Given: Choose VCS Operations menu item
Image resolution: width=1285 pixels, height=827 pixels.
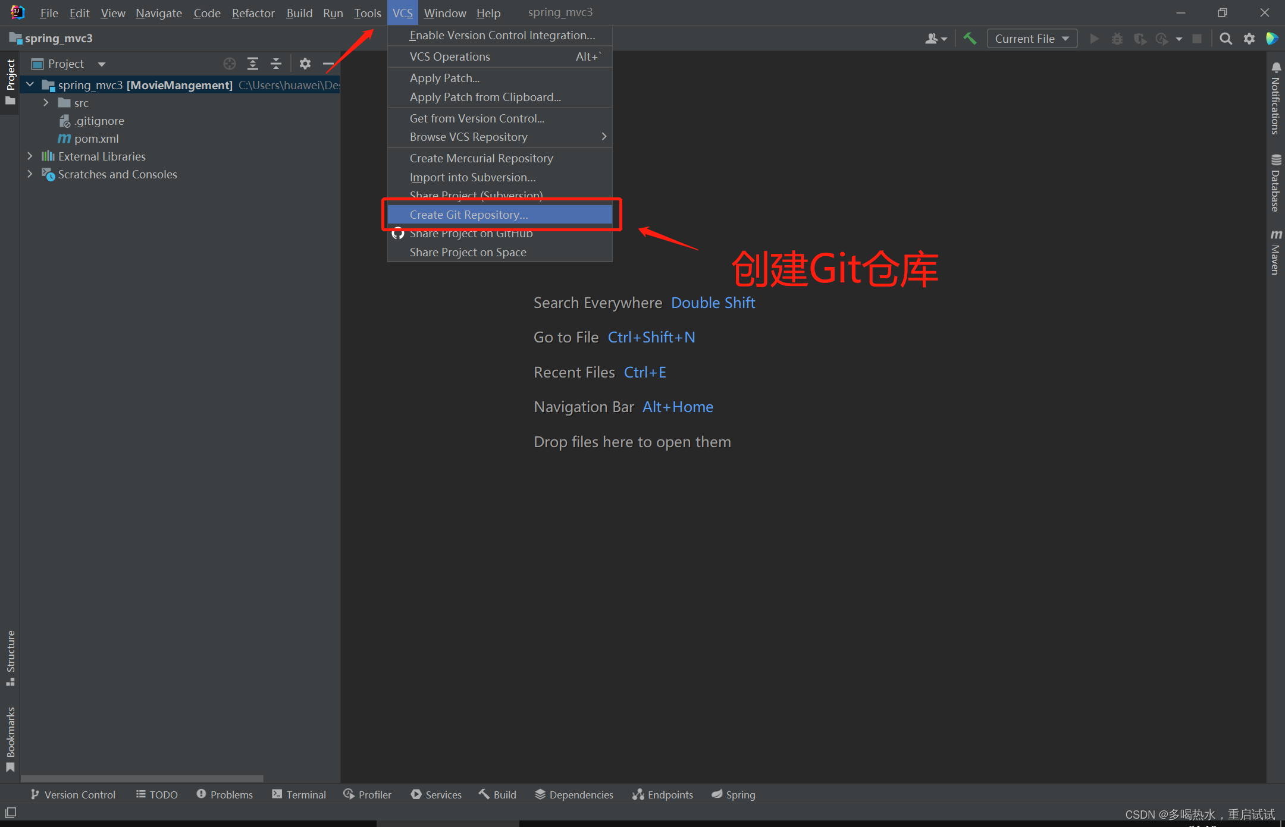Looking at the screenshot, I should pyautogui.click(x=500, y=56).
